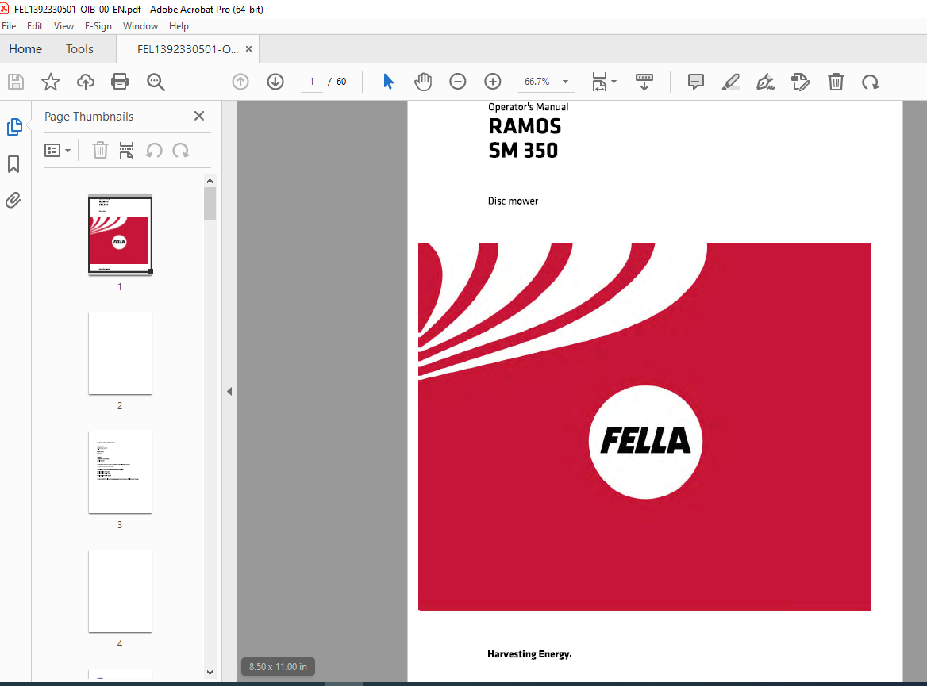Select the FEL1392330501-O... document tab
Screen dimensions: 927x686
pyautogui.click(x=187, y=49)
